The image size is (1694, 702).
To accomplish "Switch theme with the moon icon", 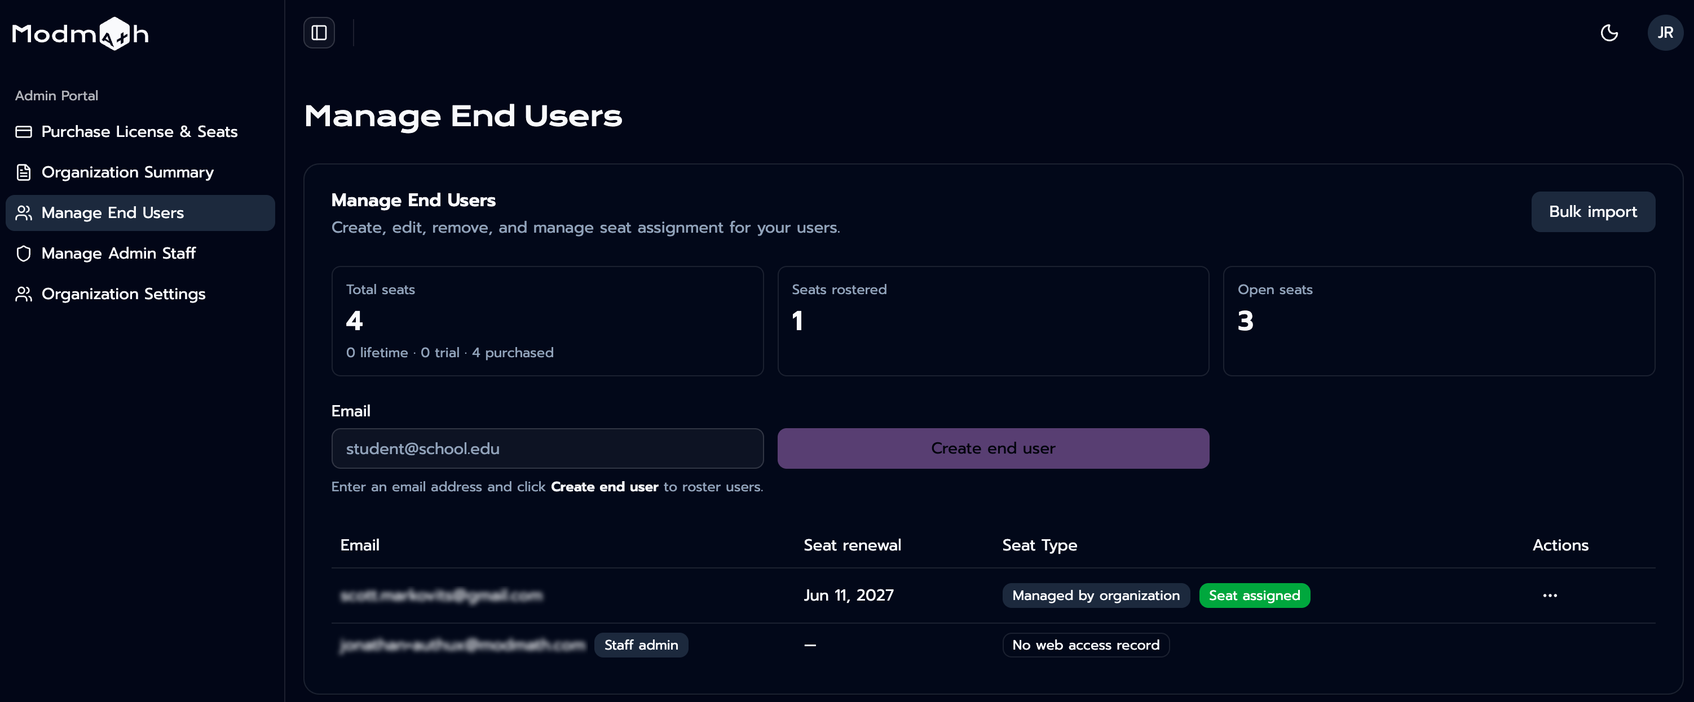I will [1608, 33].
